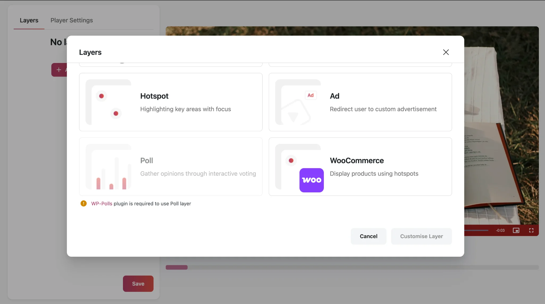
Task: Close the Layers dialog with the X icon
Action: [x=446, y=52]
